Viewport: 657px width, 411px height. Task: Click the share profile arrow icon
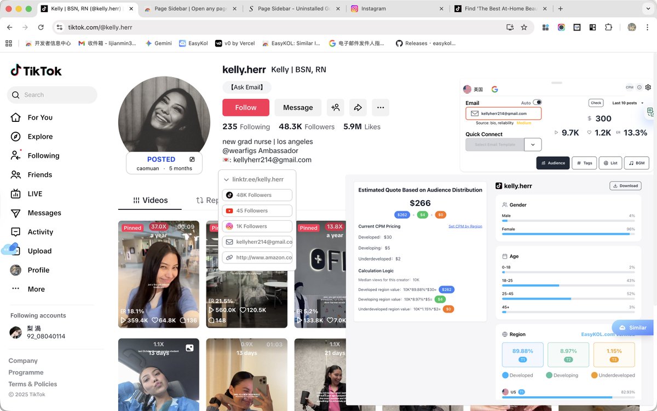358,108
